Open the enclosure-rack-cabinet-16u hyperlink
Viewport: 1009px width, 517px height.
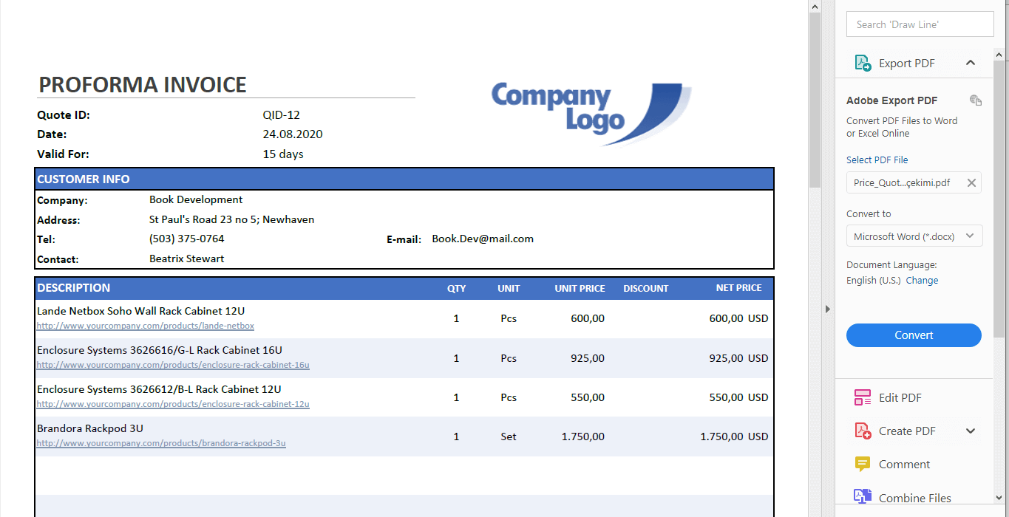click(x=173, y=365)
